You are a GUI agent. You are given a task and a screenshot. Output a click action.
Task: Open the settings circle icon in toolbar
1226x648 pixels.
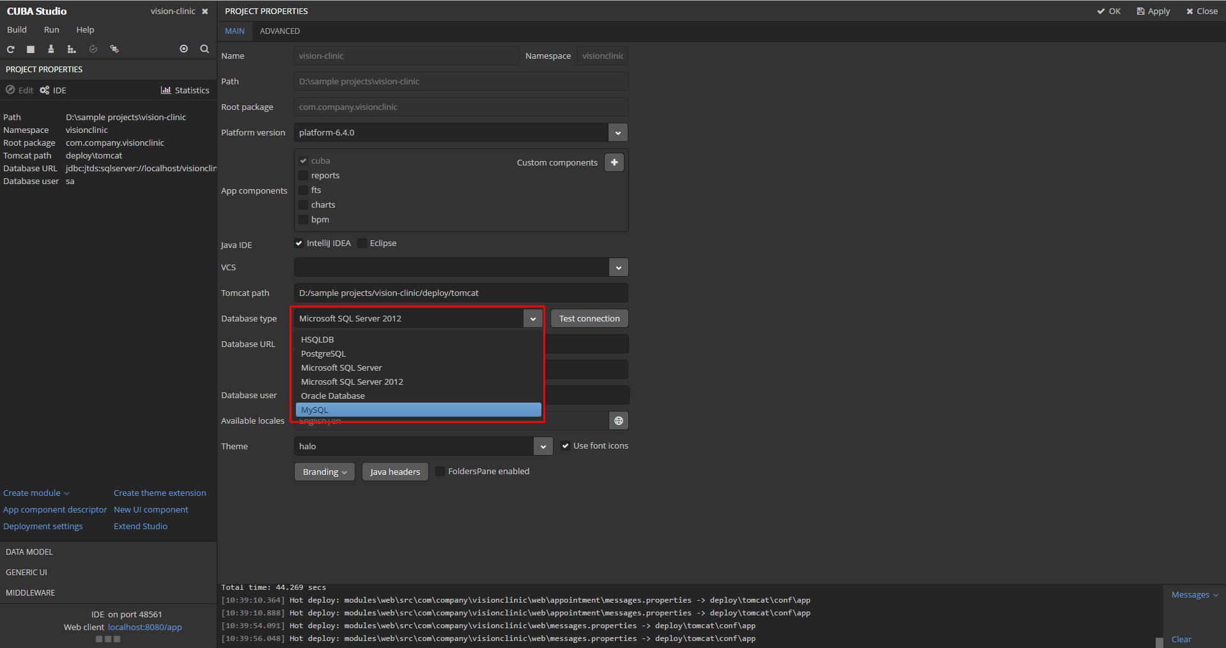(184, 49)
